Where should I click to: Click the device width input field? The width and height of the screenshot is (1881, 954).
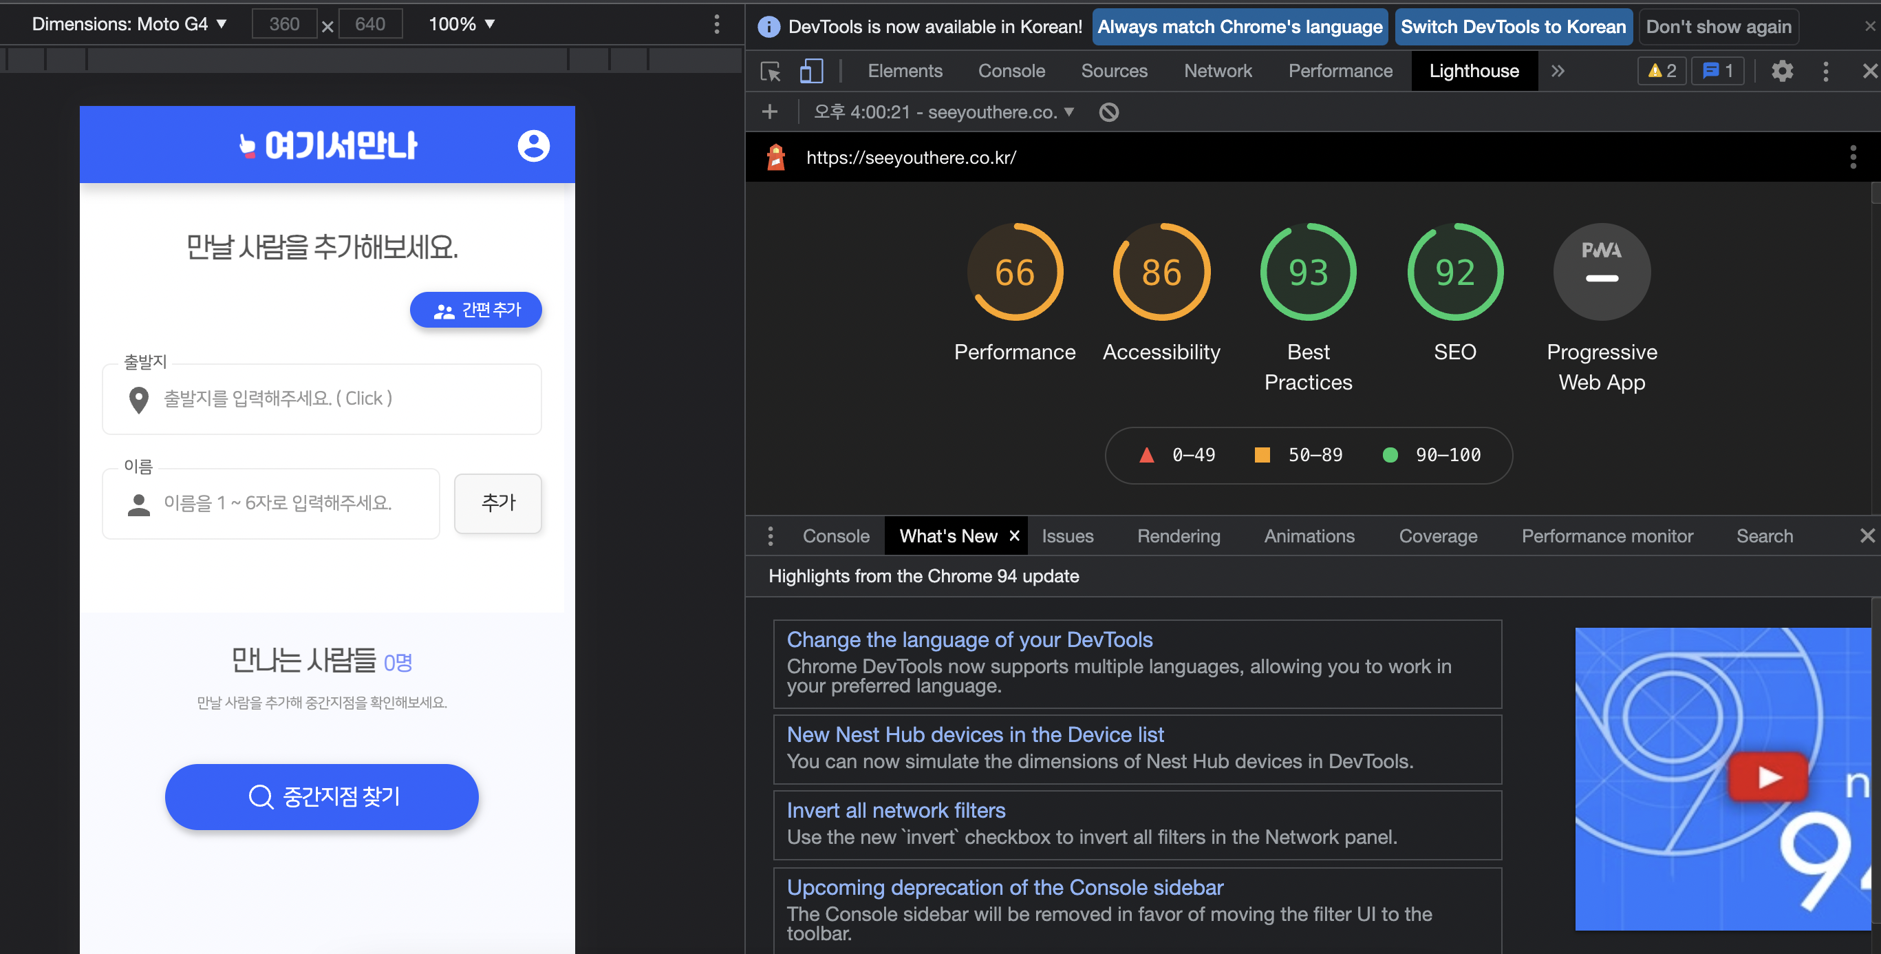click(x=284, y=24)
